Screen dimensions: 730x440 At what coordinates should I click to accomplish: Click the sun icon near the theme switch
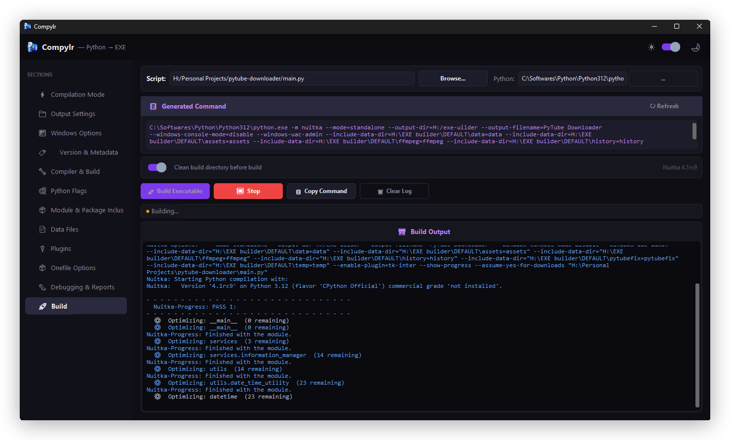tap(652, 47)
